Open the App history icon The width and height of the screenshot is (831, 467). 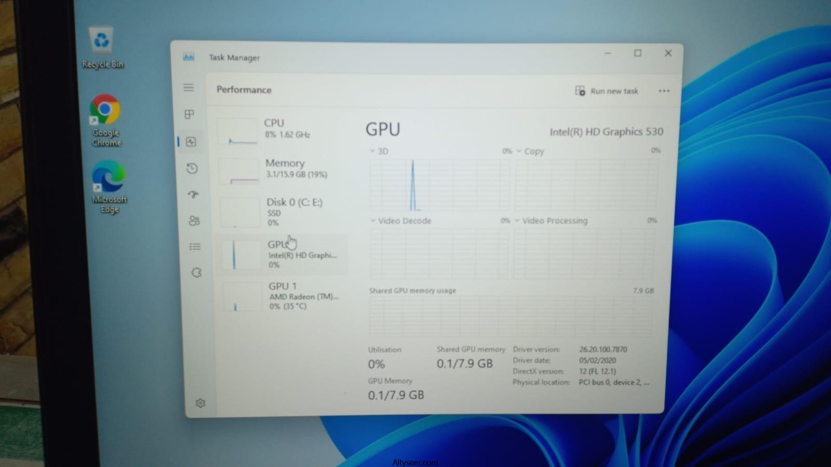(x=192, y=168)
